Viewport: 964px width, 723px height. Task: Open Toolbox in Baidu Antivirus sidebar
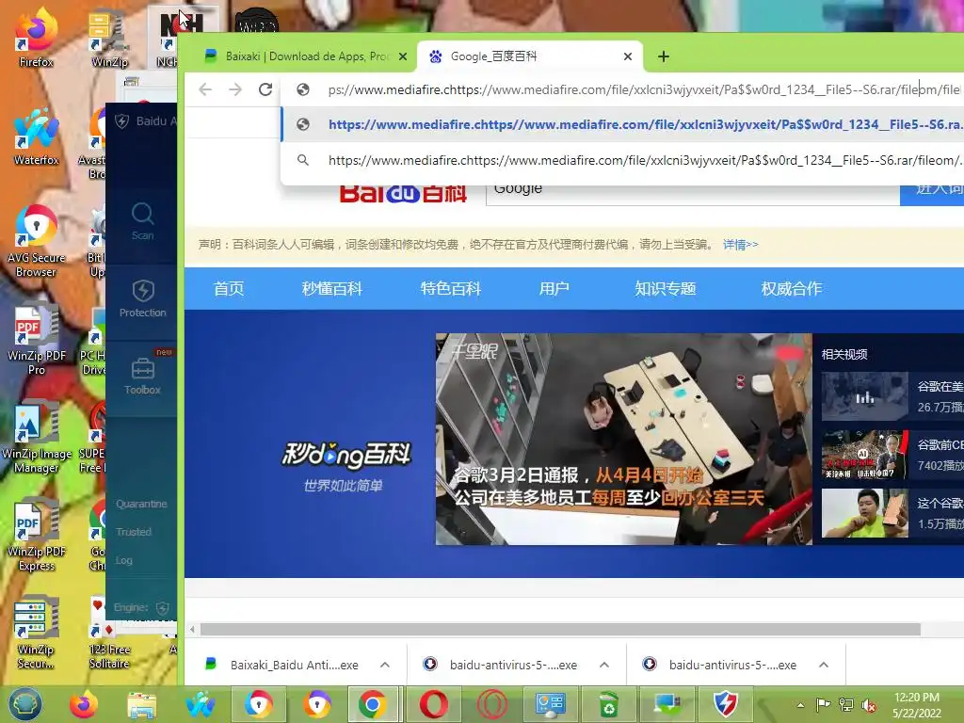pyautogui.click(x=142, y=377)
